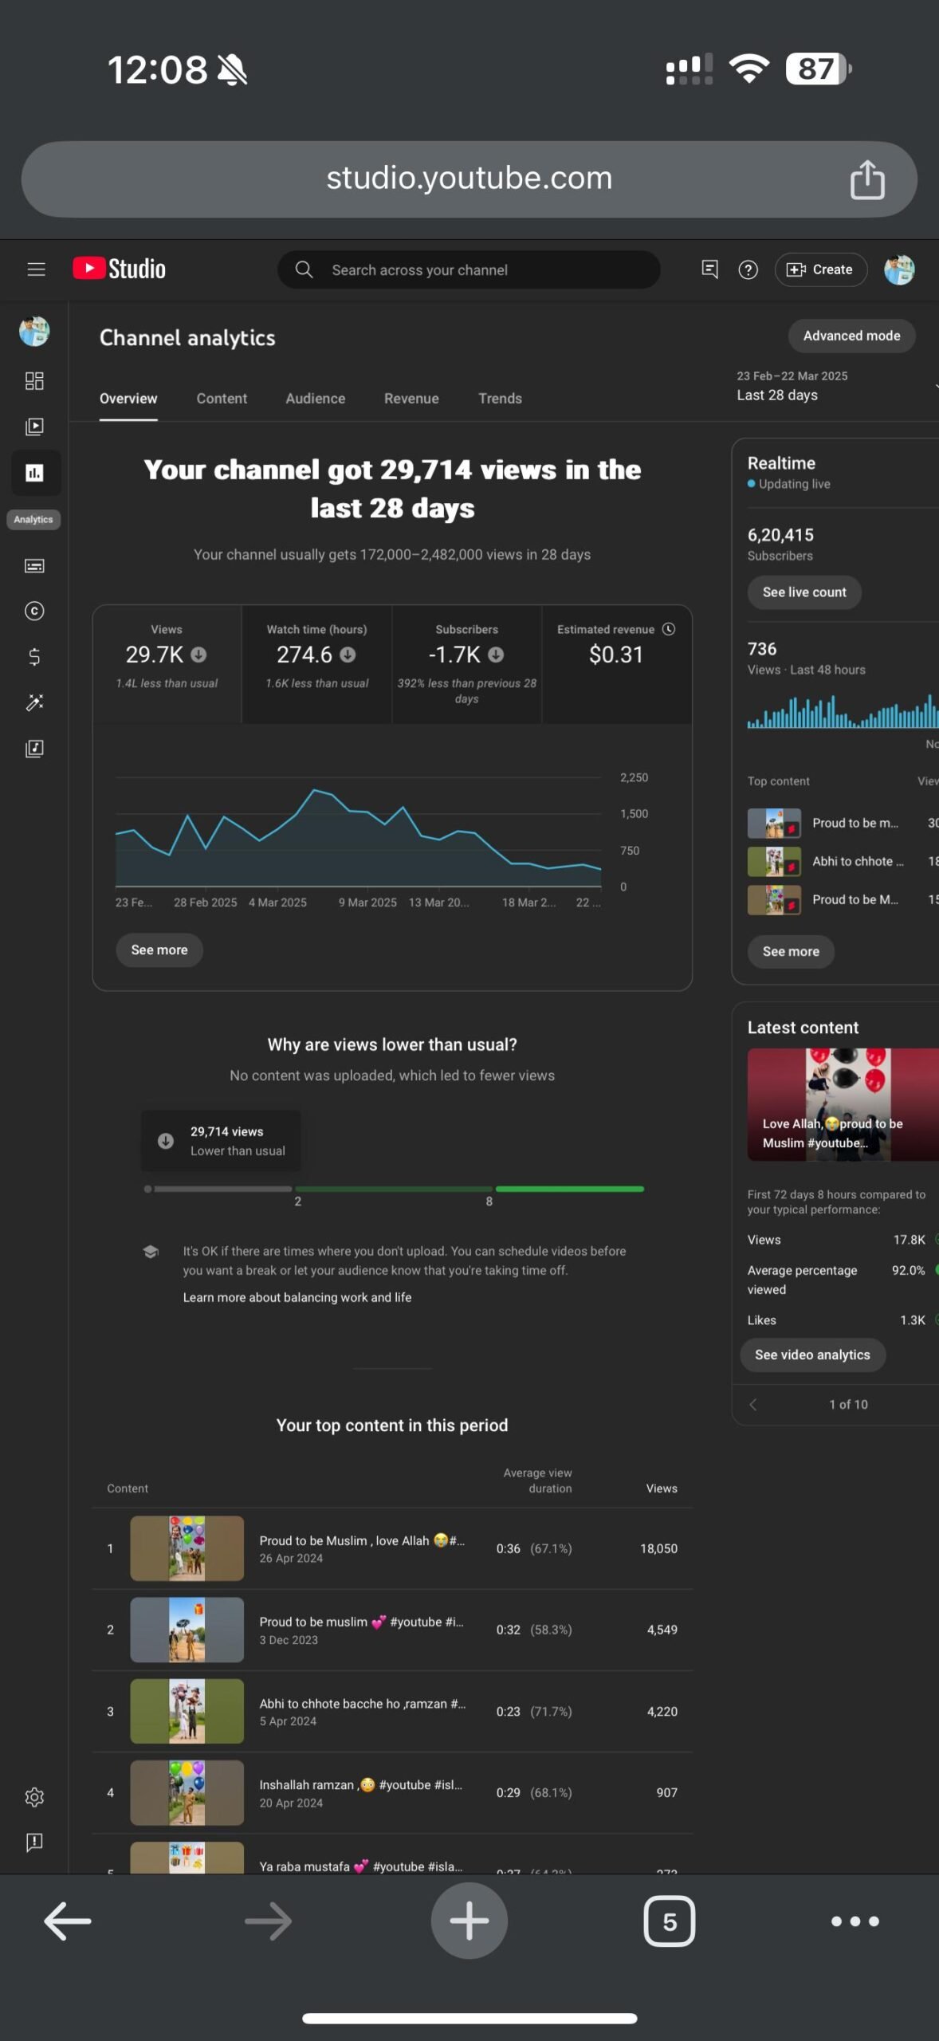Open the comments panel icon in header
This screenshot has width=939, height=2041.
[709, 269]
